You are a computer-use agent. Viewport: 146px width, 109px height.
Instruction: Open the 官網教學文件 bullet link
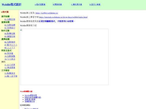(x=30, y=101)
